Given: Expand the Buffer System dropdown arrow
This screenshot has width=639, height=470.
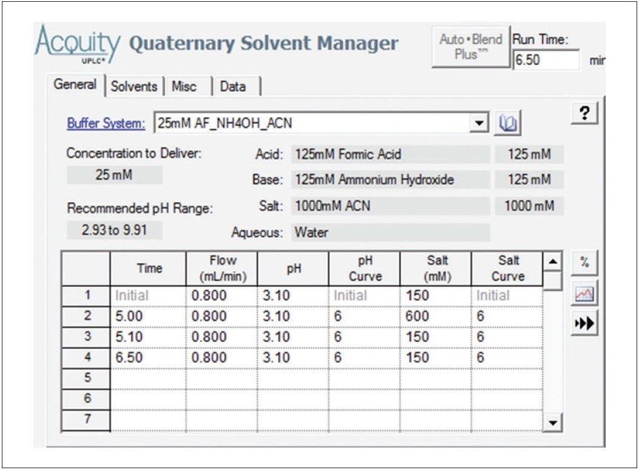Looking at the screenshot, I should tap(479, 123).
